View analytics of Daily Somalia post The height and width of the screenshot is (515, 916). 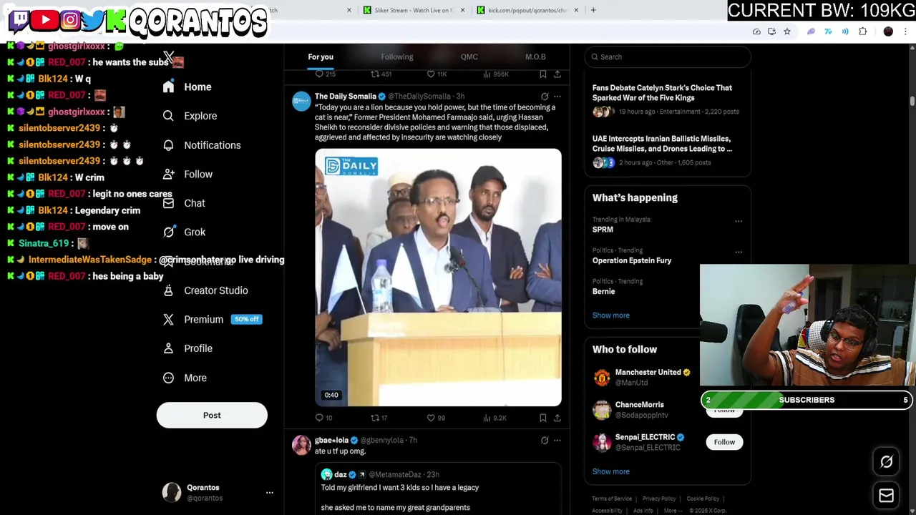(x=486, y=418)
